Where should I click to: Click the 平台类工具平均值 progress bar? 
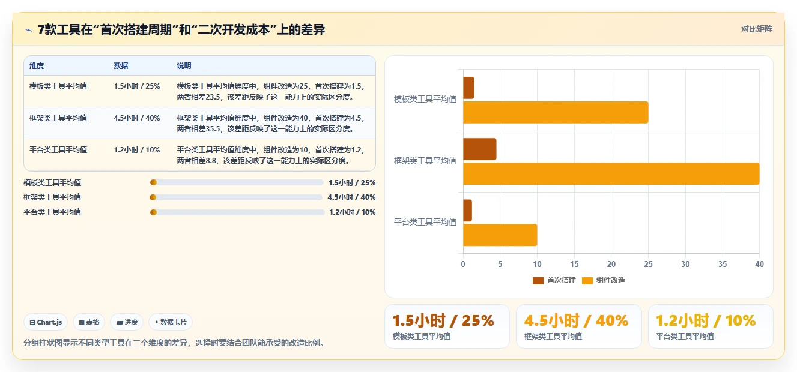237,212
